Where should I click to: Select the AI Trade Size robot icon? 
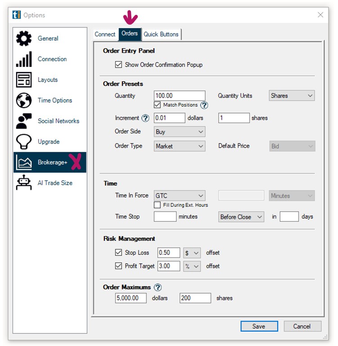(x=24, y=183)
